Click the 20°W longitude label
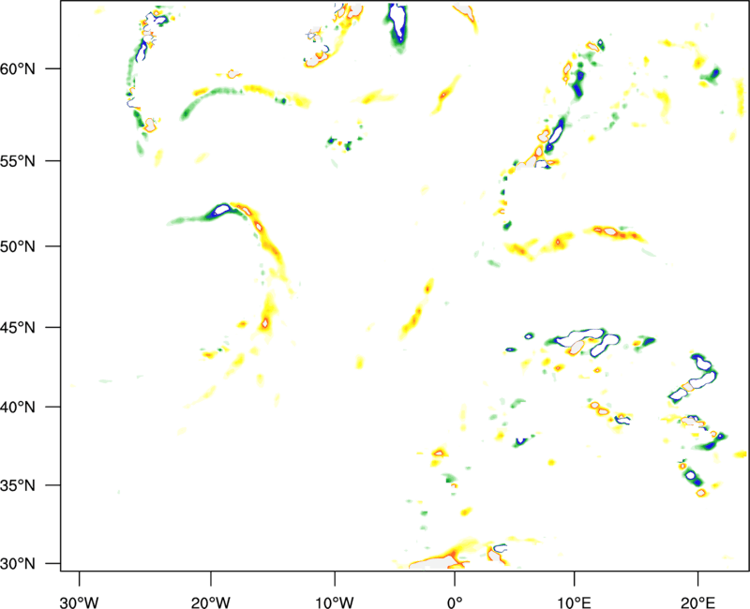 click(x=210, y=602)
